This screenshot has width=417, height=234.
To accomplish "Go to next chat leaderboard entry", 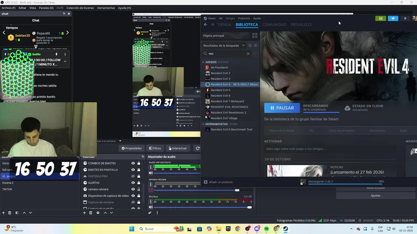I will [x=67, y=32].
